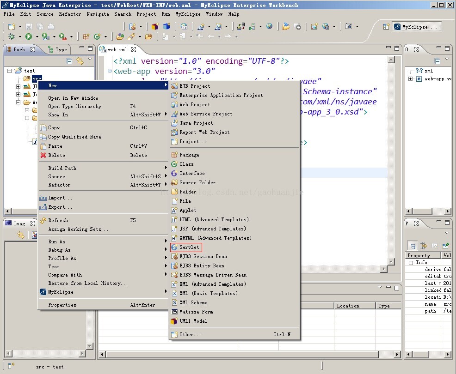Open the MyEclipse menu in the menu bar
Viewport: 456px width, 374px height.
point(188,14)
